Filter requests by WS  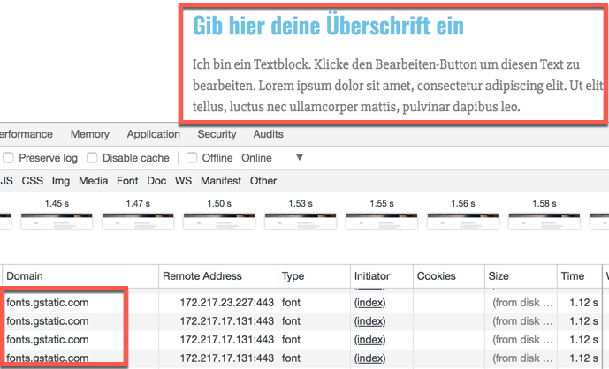tap(183, 181)
